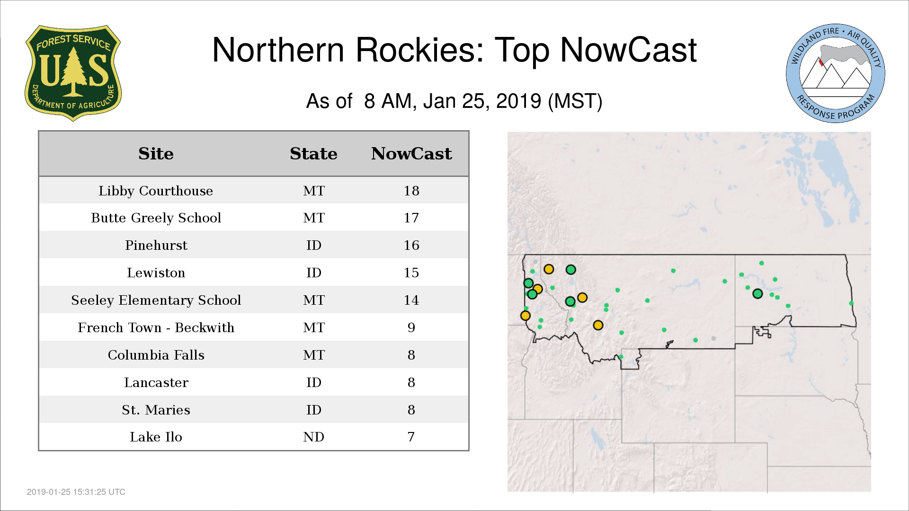
Task: Click the US Forest Service shield logo
Action: click(x=73, y=73)
